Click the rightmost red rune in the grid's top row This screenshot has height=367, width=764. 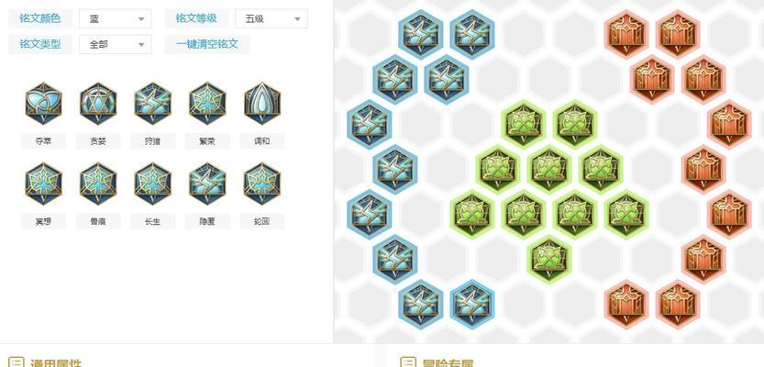pyautogui.click(x=677, y=34)
